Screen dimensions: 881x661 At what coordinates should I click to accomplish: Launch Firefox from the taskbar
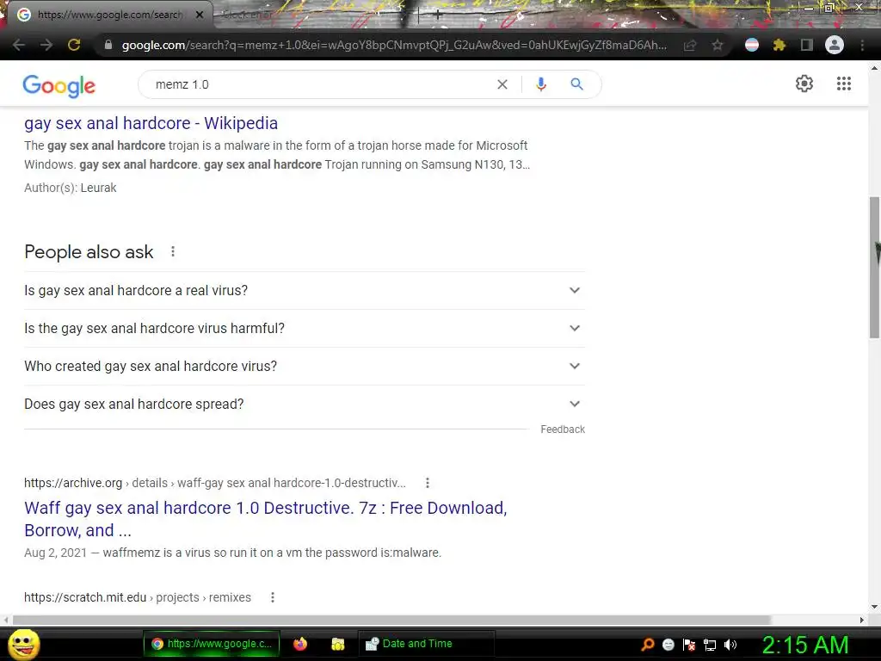click(x=300, y=644)
